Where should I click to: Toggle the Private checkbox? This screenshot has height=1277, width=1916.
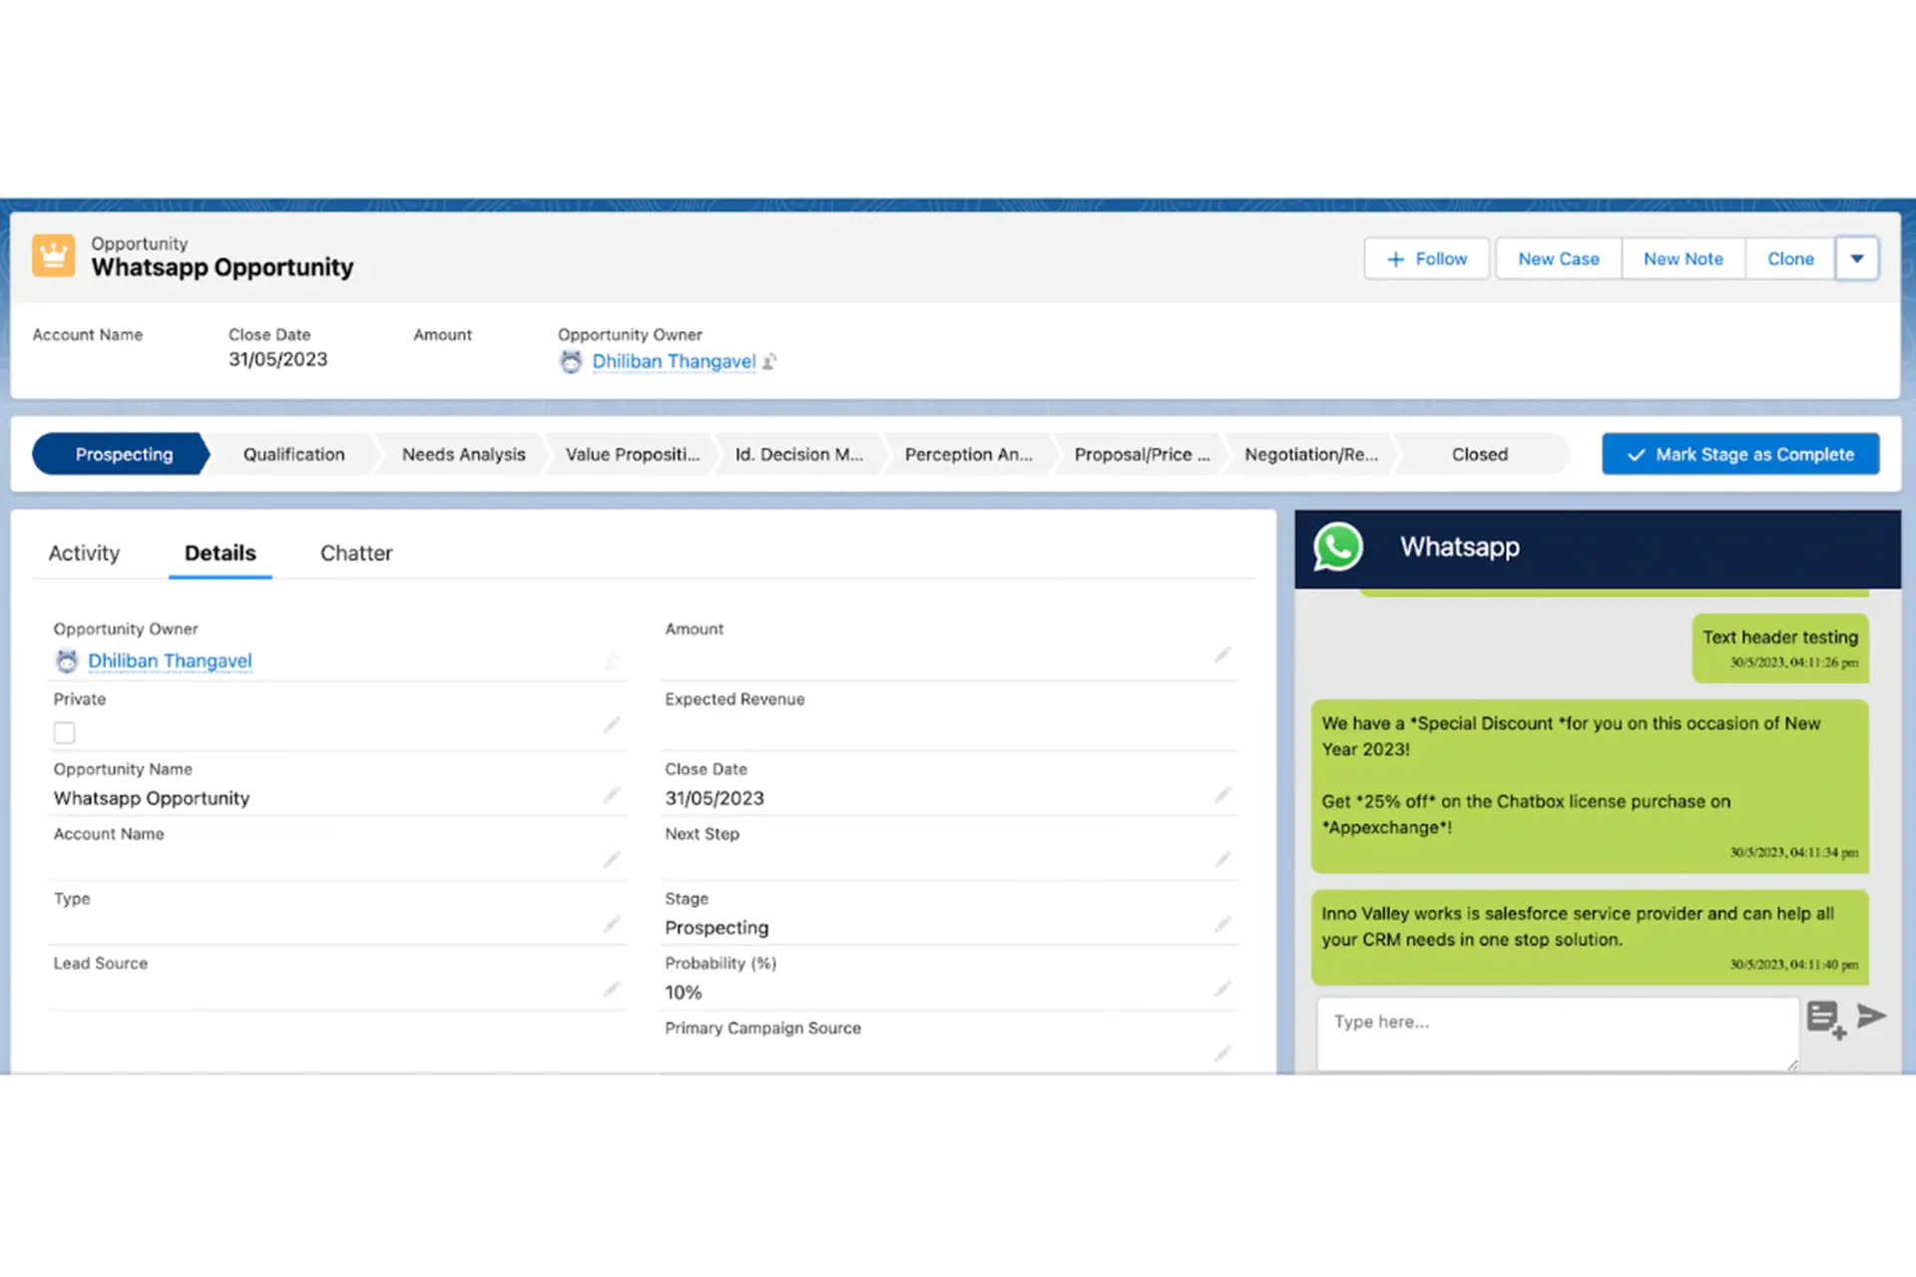[65, 733]
